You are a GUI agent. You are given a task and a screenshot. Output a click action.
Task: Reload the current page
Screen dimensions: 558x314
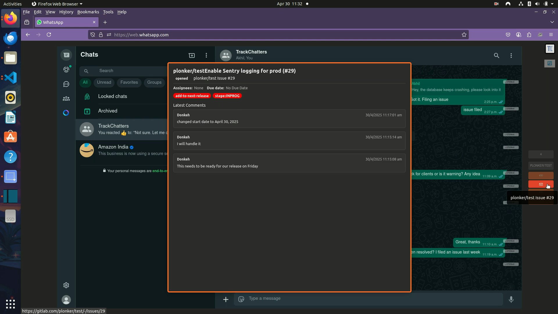49,35
